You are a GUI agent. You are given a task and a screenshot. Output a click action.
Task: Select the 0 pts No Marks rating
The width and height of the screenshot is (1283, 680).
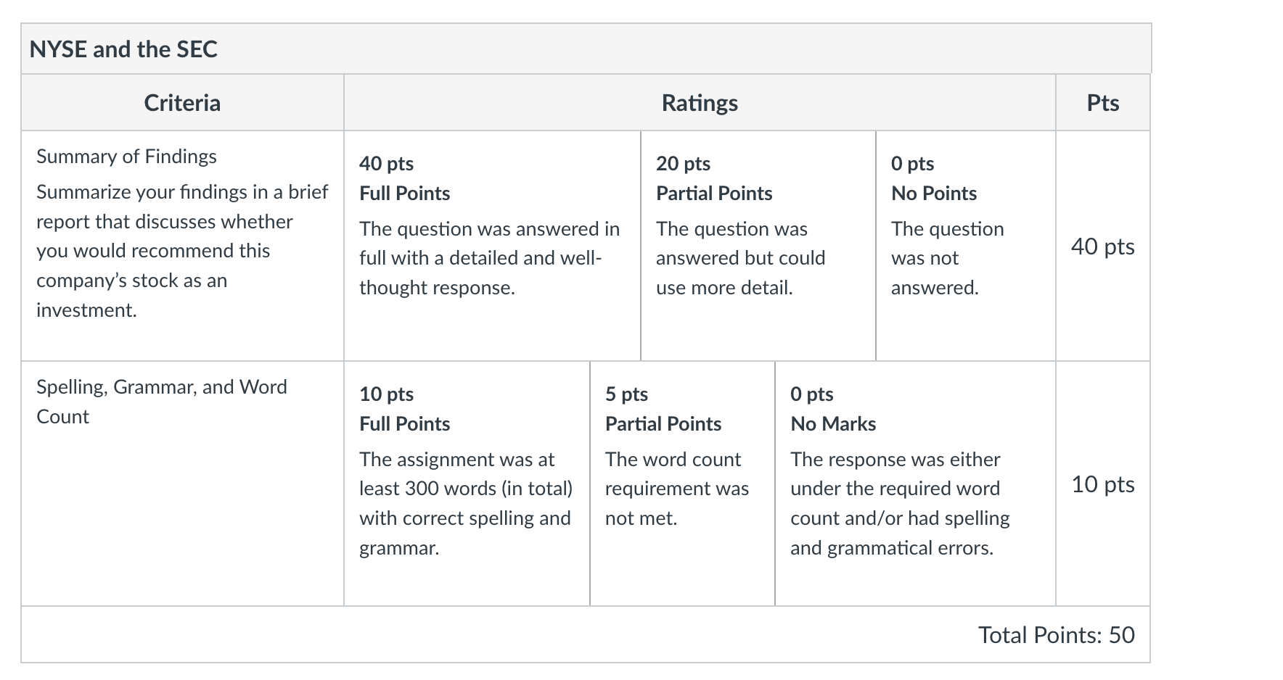[x=915, y=484]
